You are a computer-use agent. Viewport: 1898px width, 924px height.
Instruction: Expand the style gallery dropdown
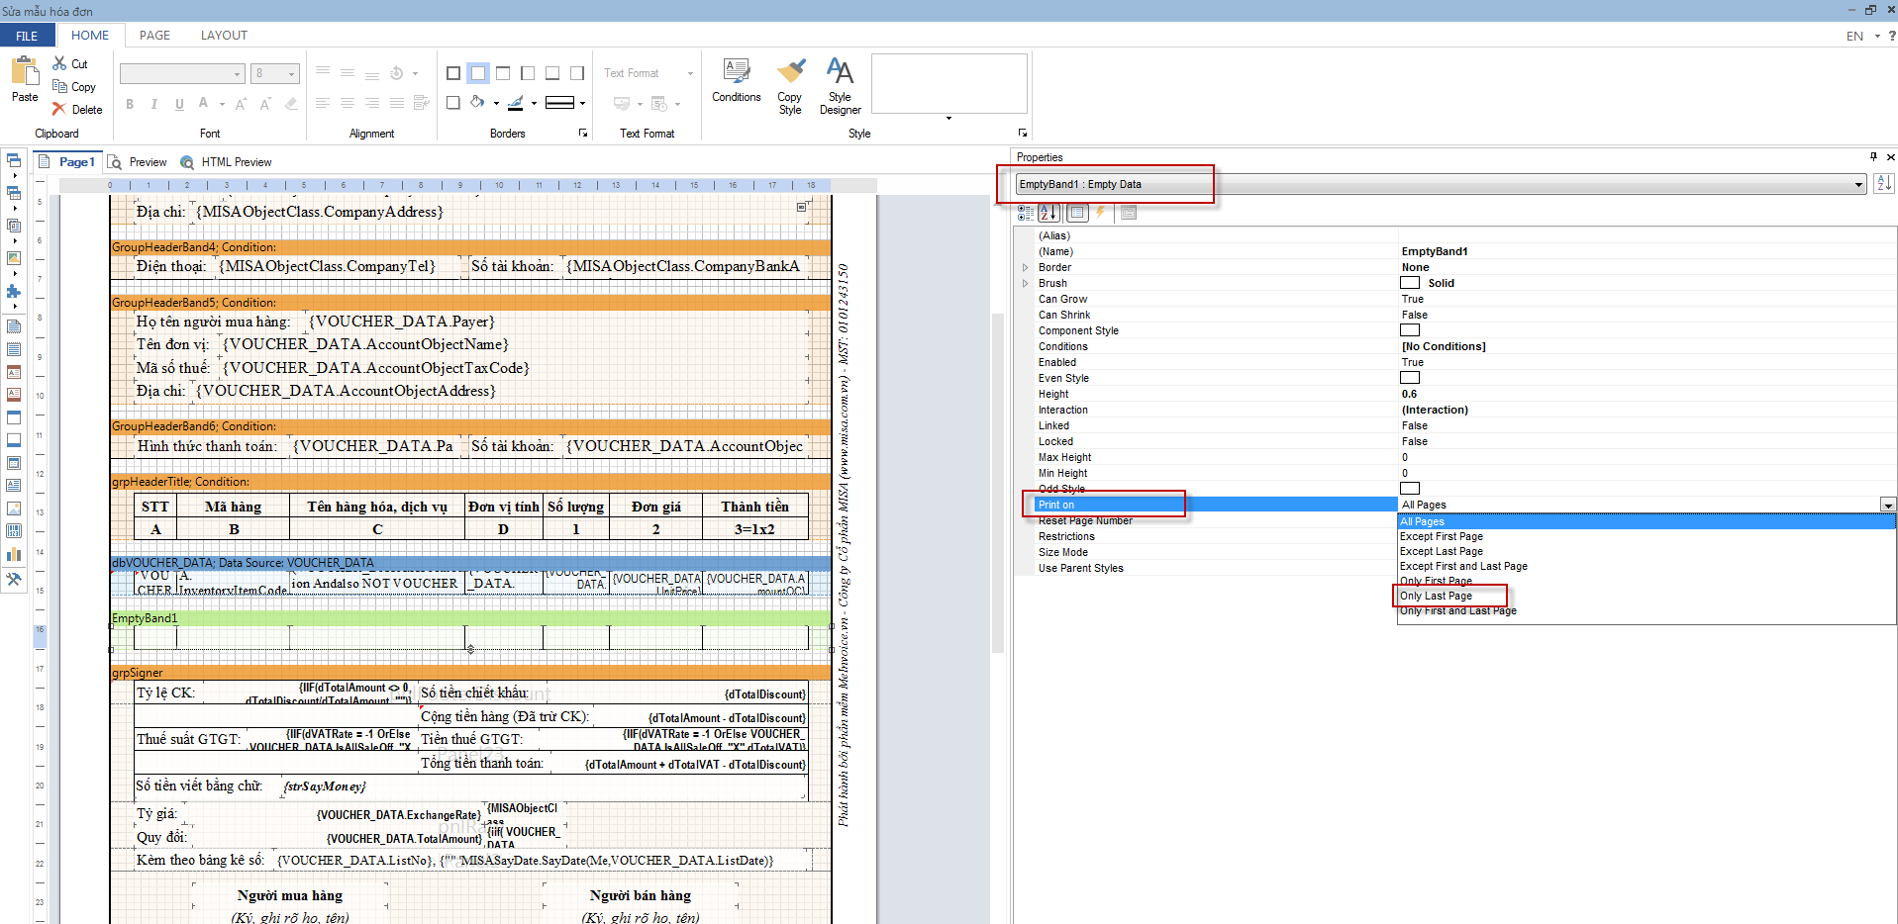(949, 119)
